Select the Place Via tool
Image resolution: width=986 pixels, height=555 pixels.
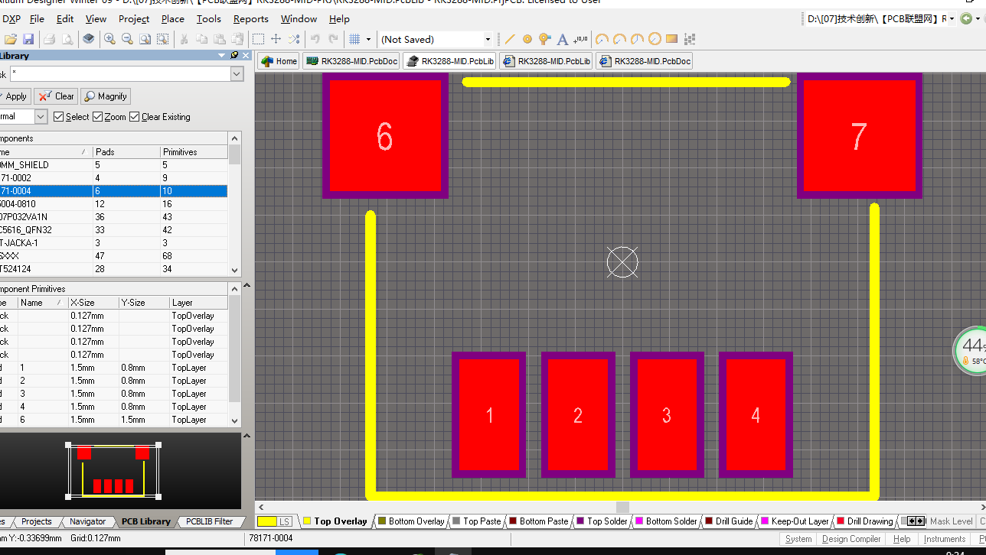[545, 39]
